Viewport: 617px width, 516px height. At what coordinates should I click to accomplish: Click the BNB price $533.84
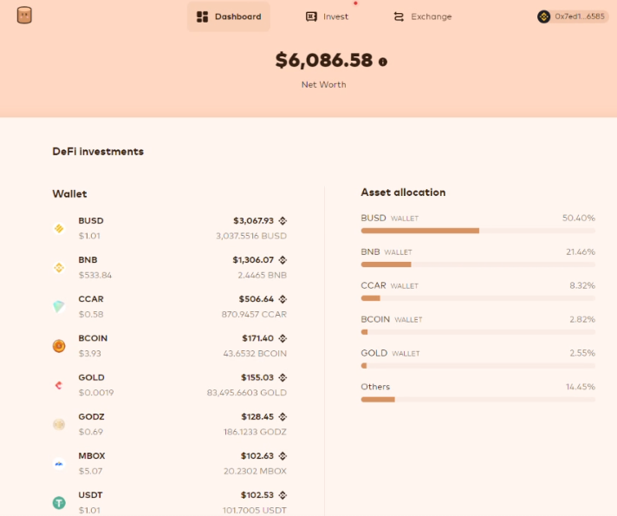(x=95, y=275)
